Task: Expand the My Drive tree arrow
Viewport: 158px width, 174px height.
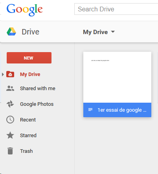Action: click(x=3, y=74)
